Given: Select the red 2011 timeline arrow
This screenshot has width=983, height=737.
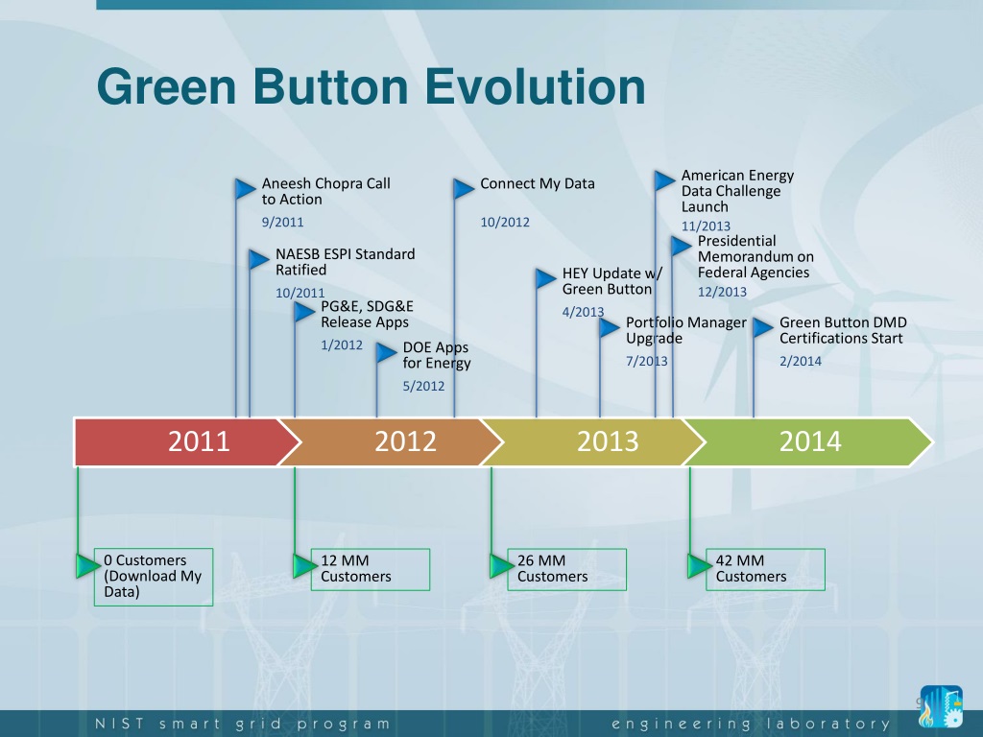Looking at the screenshot, I should (x=187, y=441).
